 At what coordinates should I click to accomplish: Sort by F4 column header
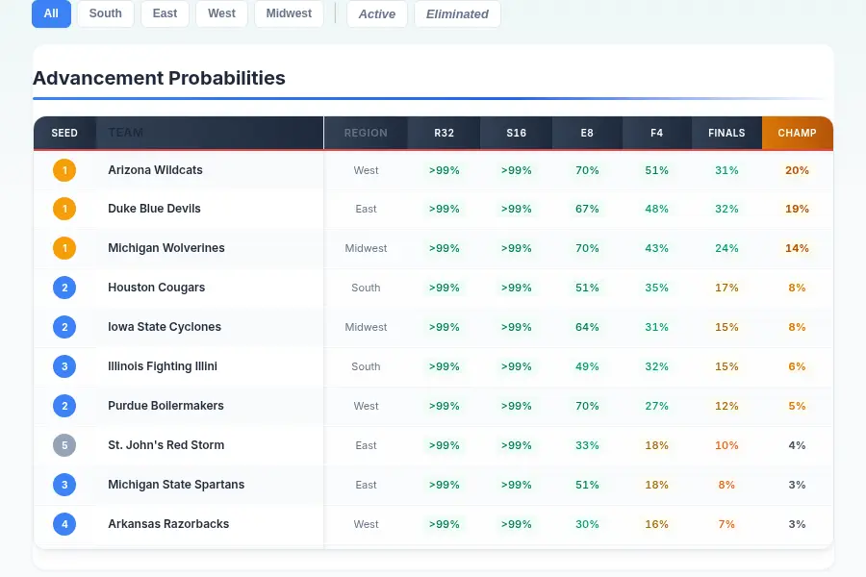(656, 133)
